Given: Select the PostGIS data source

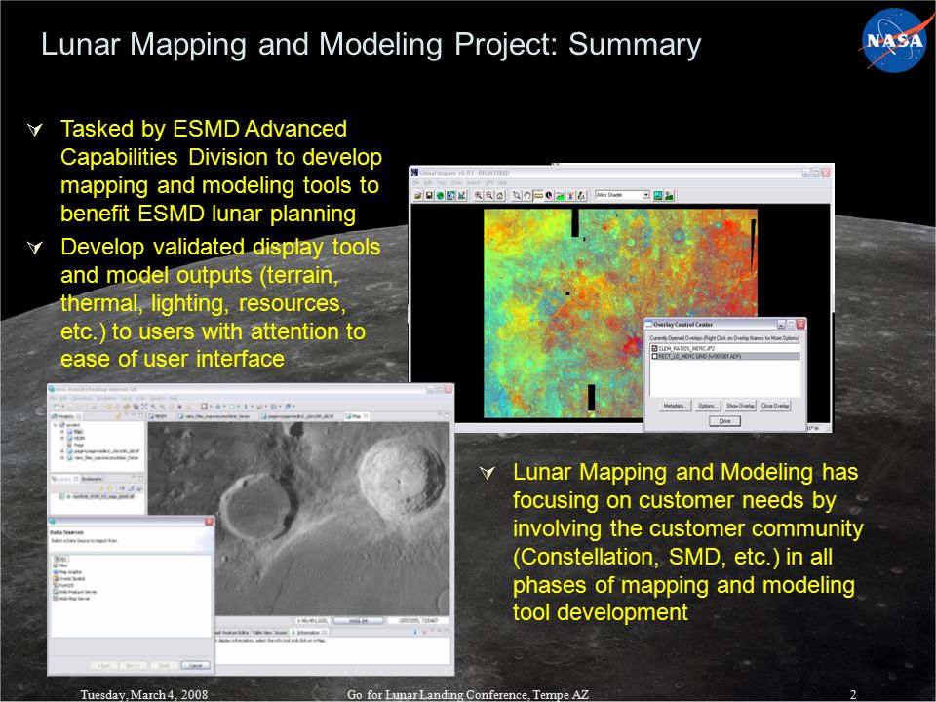Looking at the screenshot, I should point(65,585).
